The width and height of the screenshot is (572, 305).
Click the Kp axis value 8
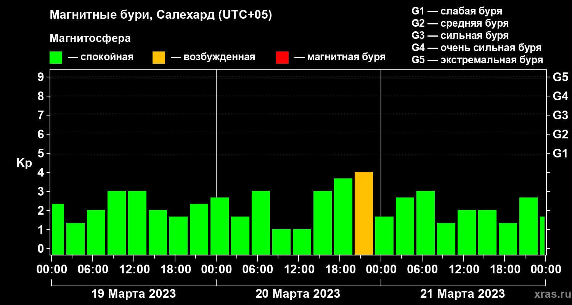42,96
